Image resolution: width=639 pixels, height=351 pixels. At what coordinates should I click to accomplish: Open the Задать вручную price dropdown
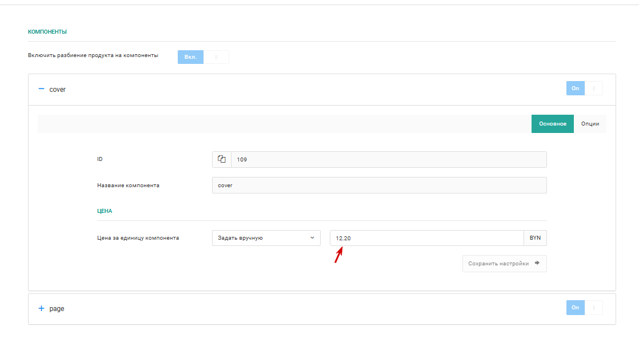click(x=266, y=238)
